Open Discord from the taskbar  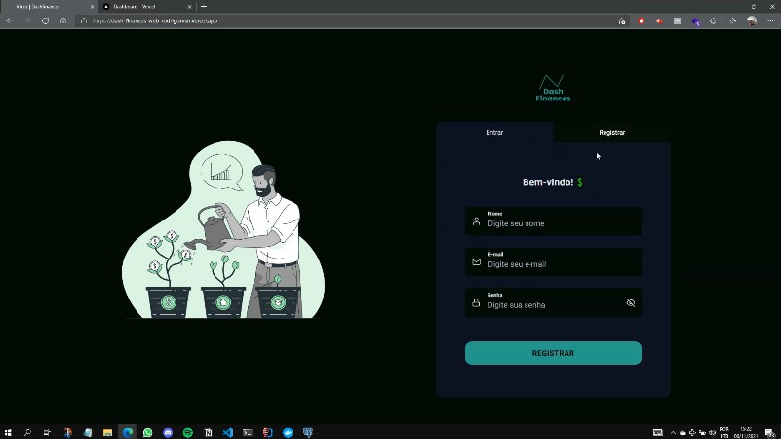(x=169, y=432)
